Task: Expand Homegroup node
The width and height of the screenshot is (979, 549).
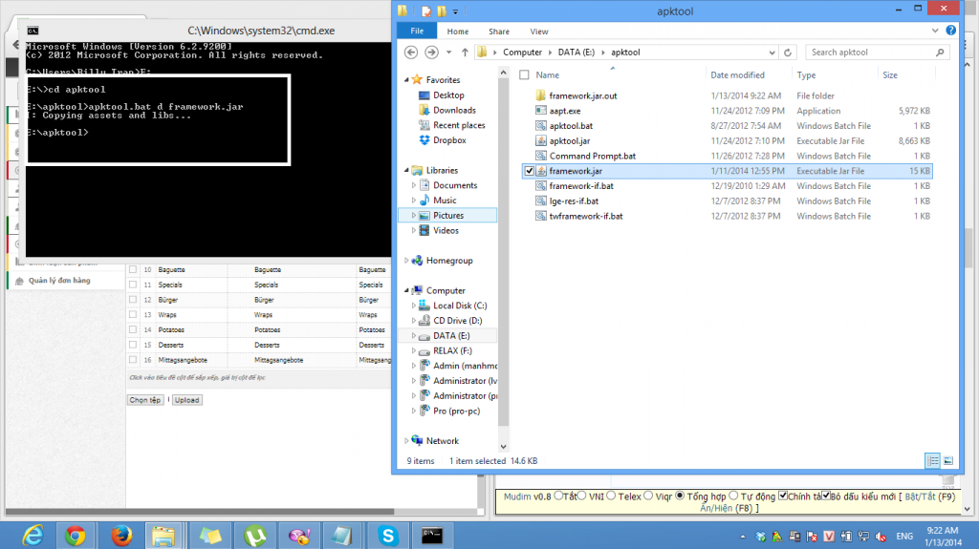Action: point(406,260)
